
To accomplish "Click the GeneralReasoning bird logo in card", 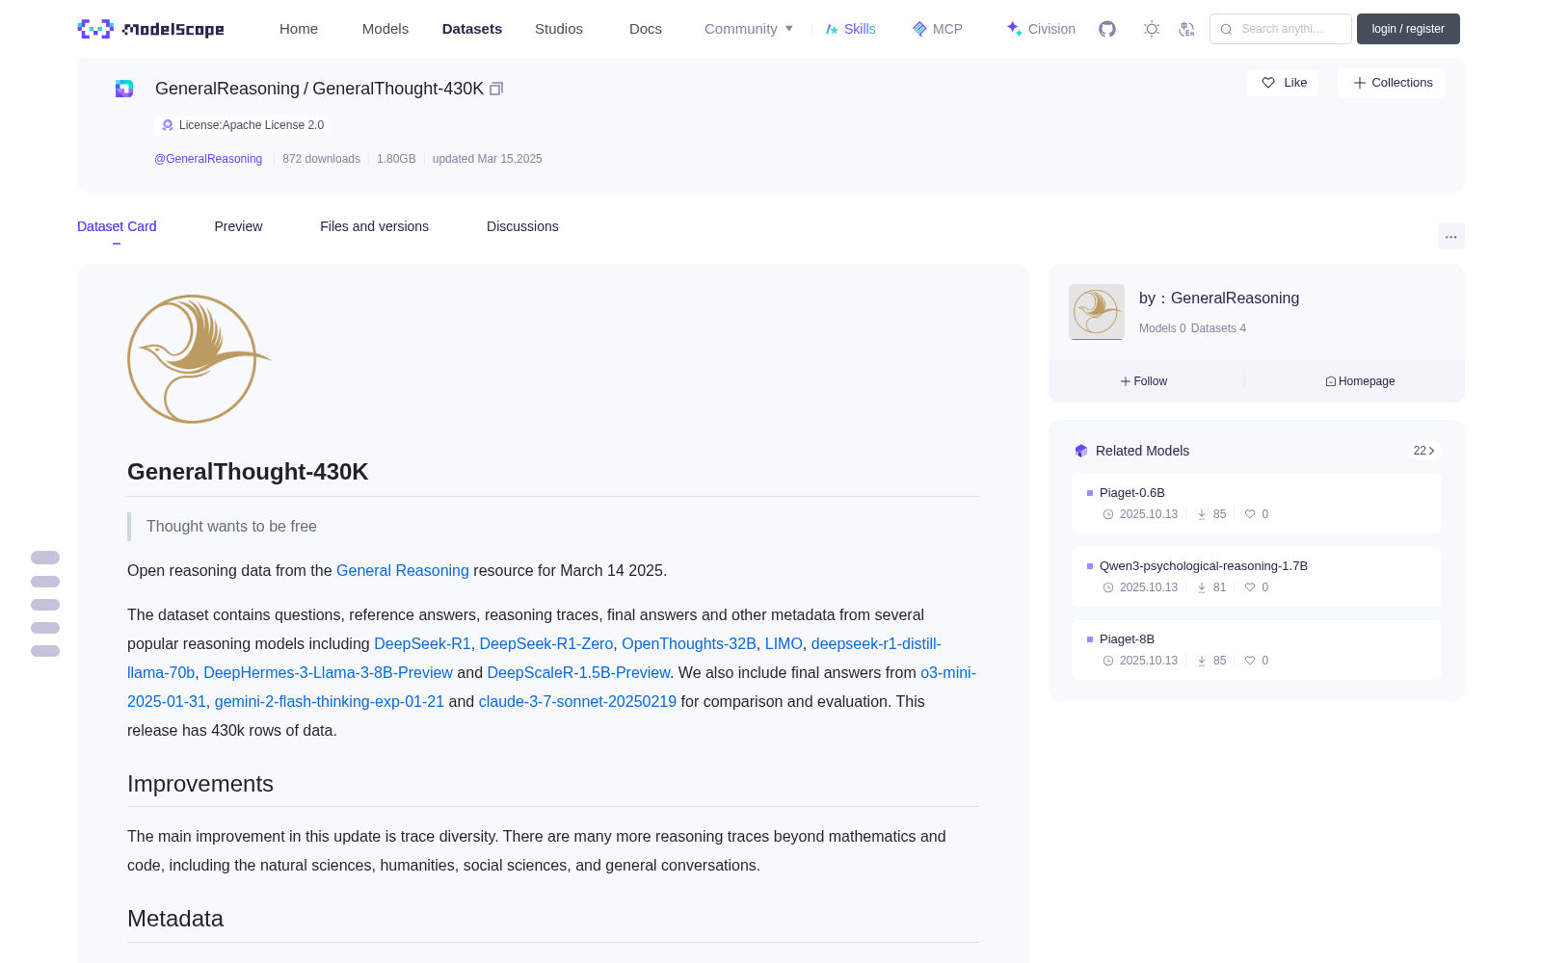I will [x=199, y=359].
